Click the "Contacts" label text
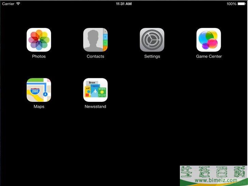 tap(95, 57)
